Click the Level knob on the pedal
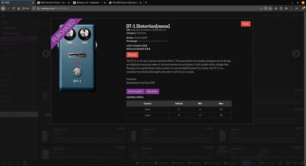 click(x=84, y=34)
